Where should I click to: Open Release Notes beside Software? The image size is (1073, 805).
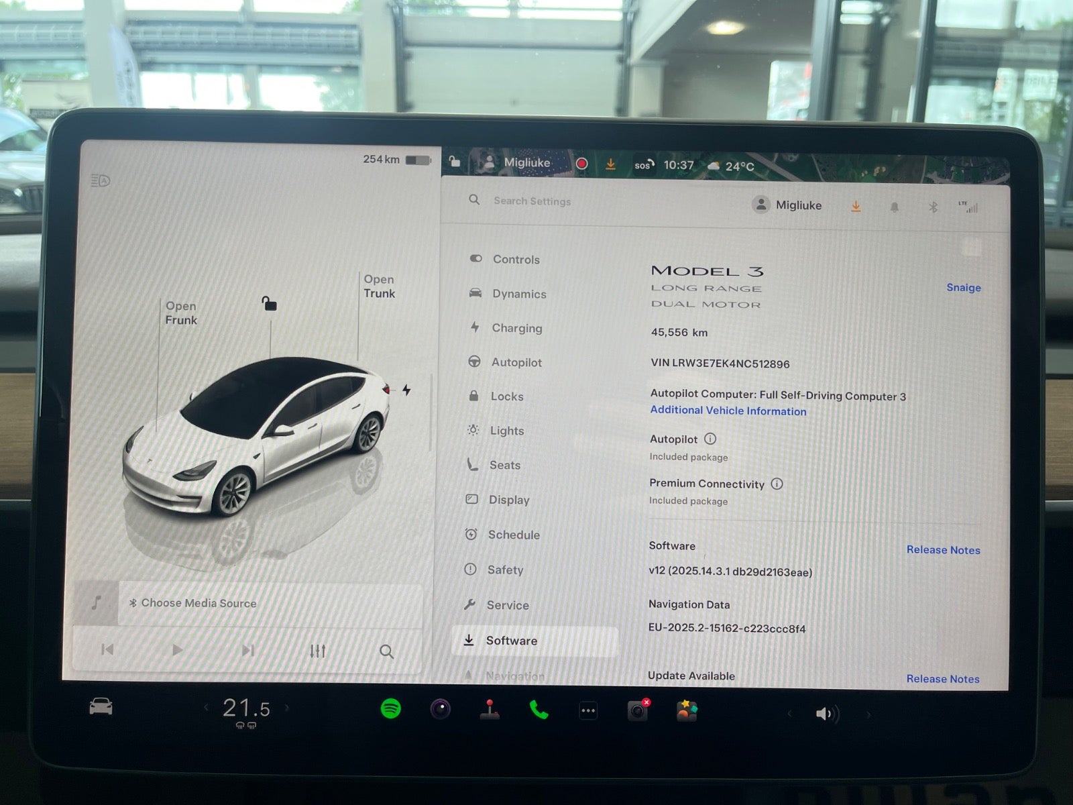943,549
